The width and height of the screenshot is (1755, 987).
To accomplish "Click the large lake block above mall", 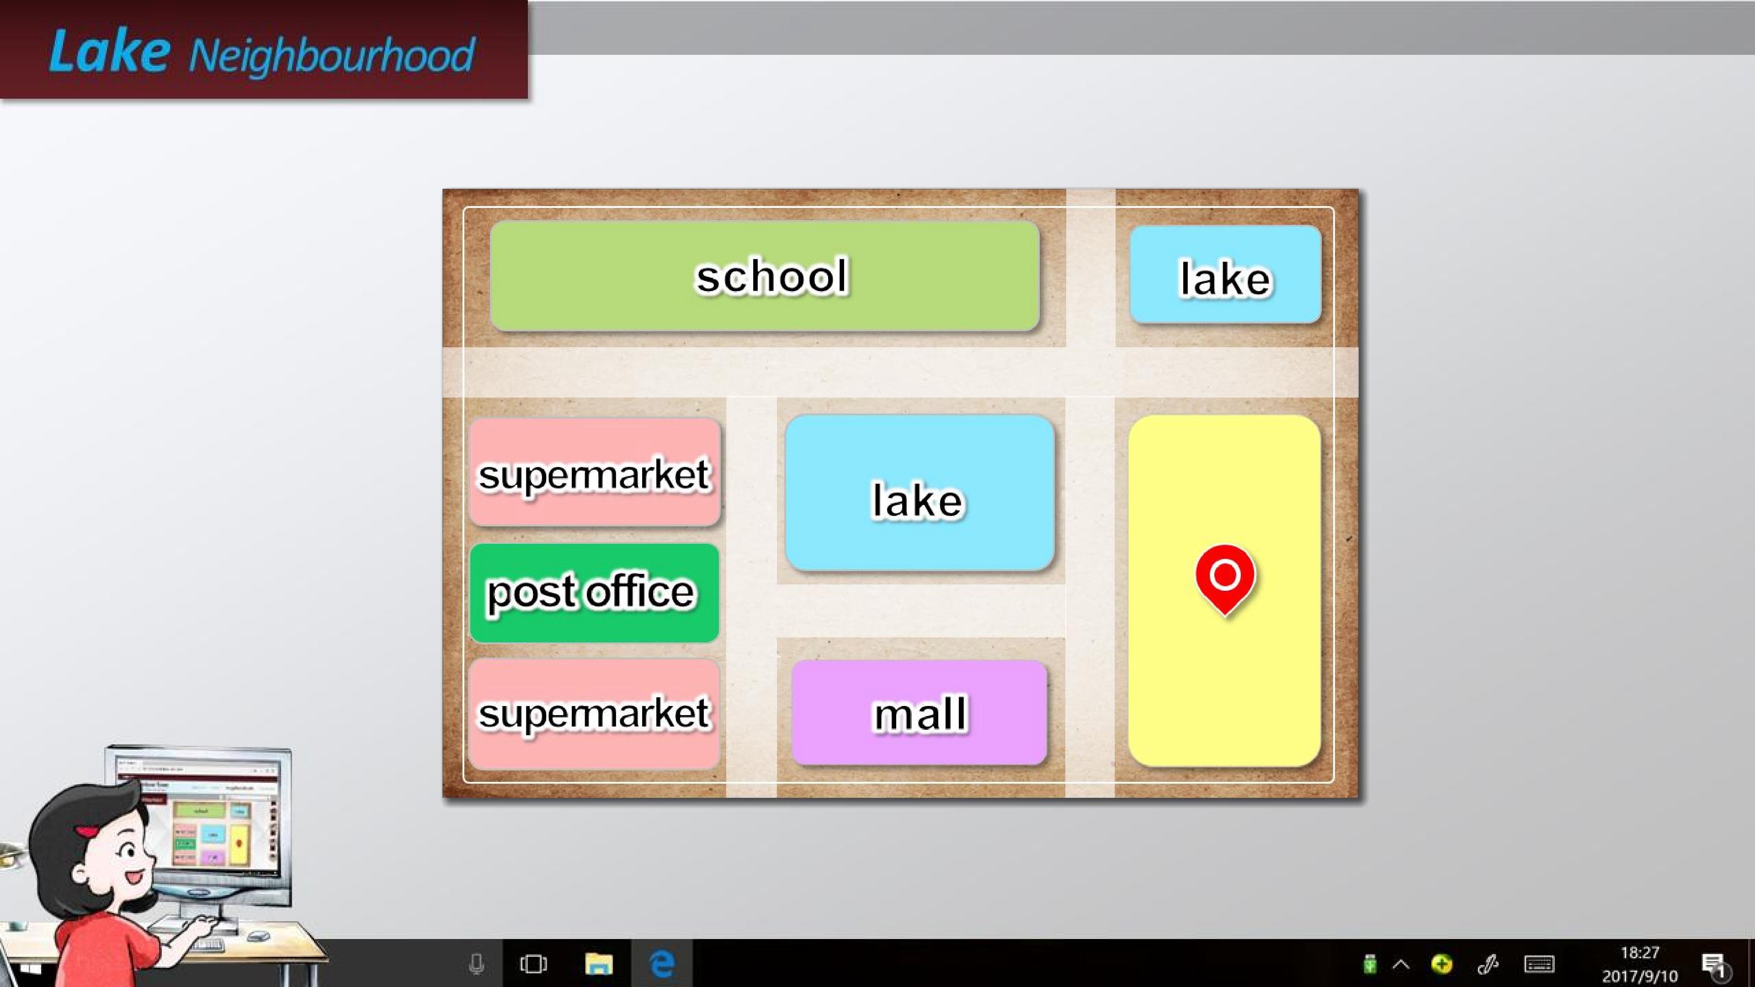I will 920,493.
